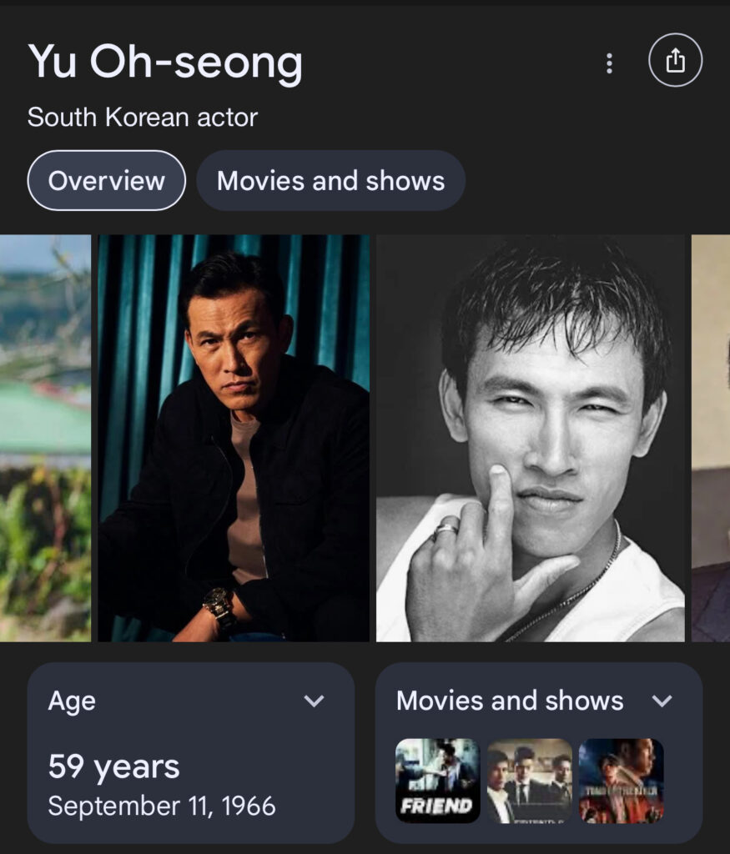Click the South Korean actor subtitle
Screen dimensions: 730x854
coord(142,118)
